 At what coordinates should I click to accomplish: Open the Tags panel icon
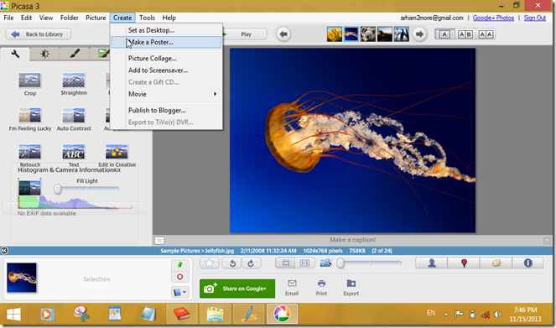pyautogui.click(x=496, y=263)
